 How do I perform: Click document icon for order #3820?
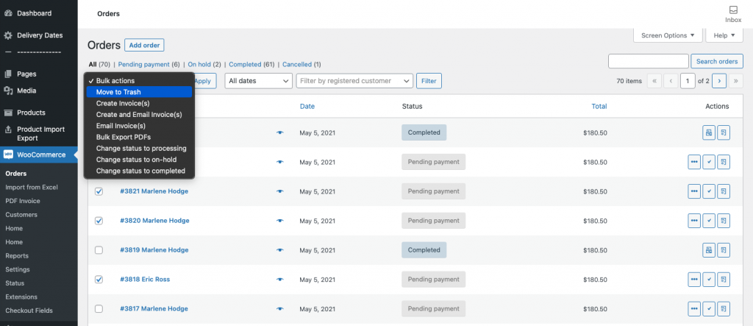(724, 221)
